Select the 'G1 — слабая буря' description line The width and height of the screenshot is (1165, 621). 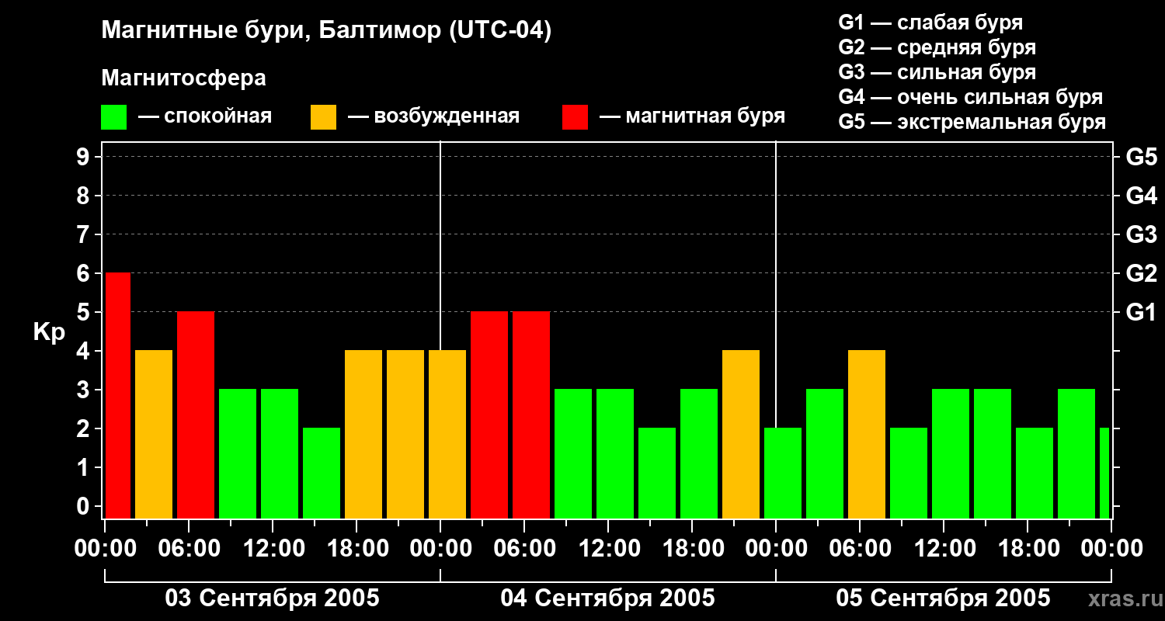930,23
